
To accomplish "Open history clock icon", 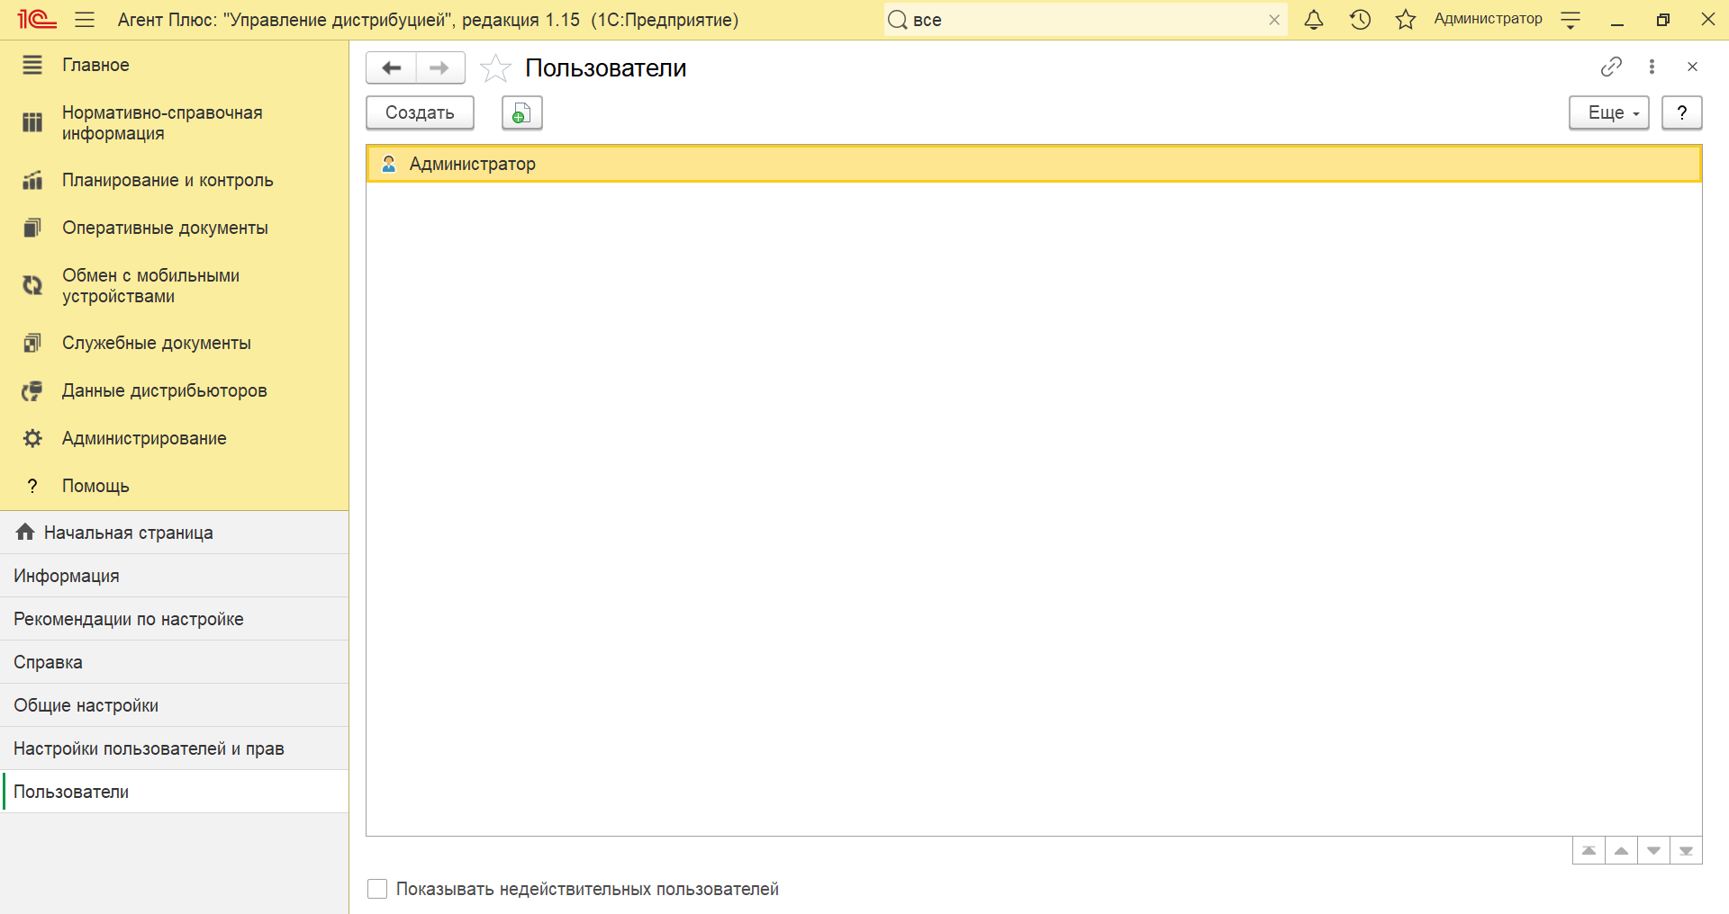I will [1360, 19].
